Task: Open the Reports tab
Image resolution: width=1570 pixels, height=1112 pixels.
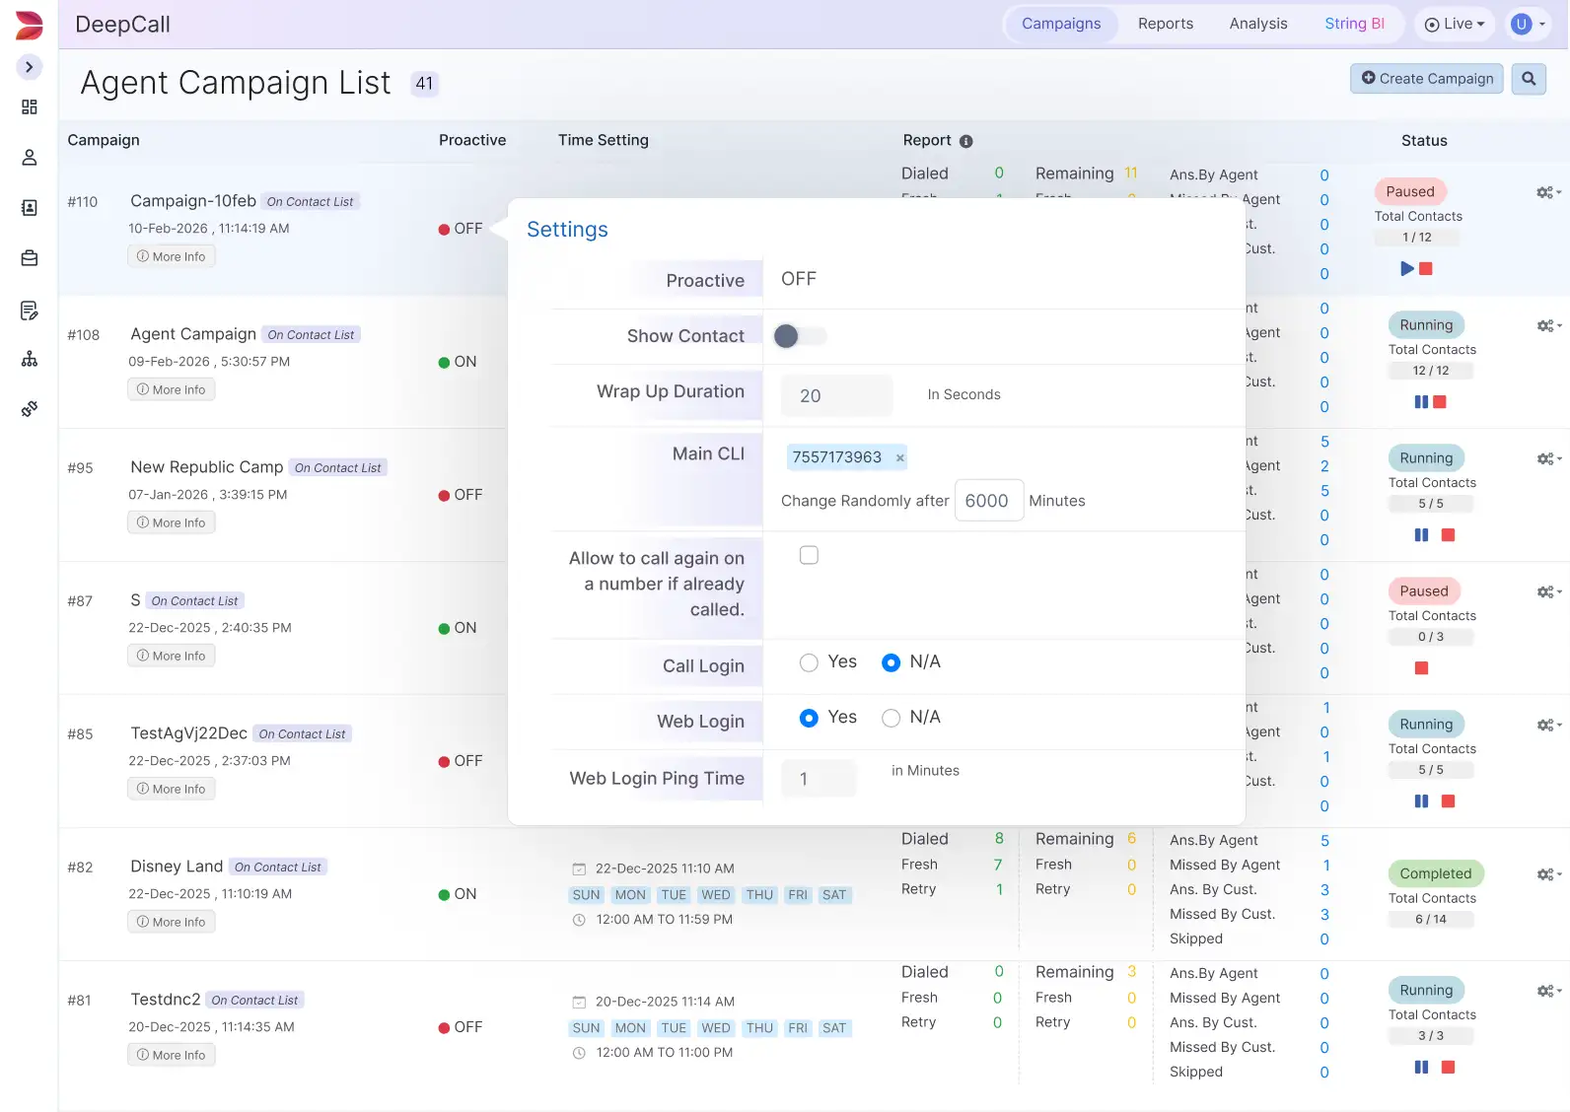Action: 1166,24
